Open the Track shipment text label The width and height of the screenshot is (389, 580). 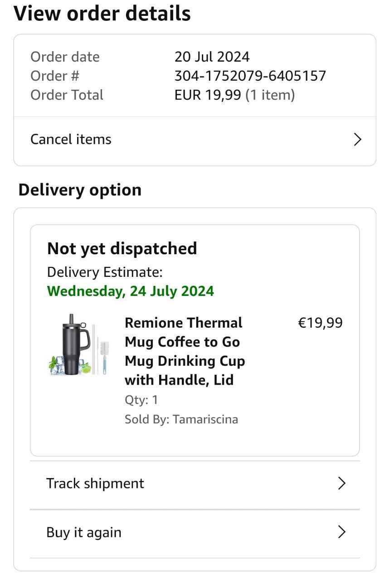pyautogui.click(x=95, y=483)
